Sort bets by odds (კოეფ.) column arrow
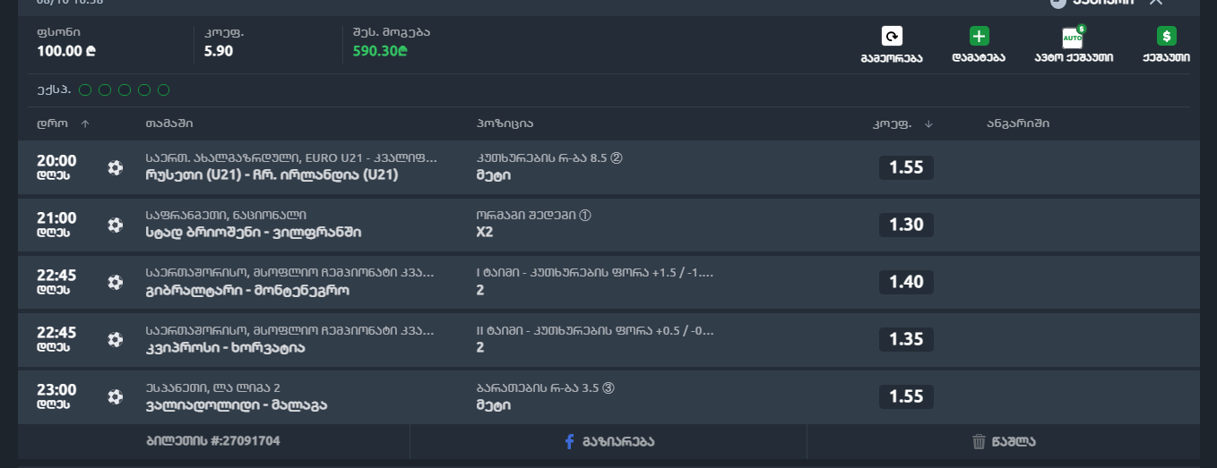This screenshot has height=468, width=1217. click(x=928, y=123)
